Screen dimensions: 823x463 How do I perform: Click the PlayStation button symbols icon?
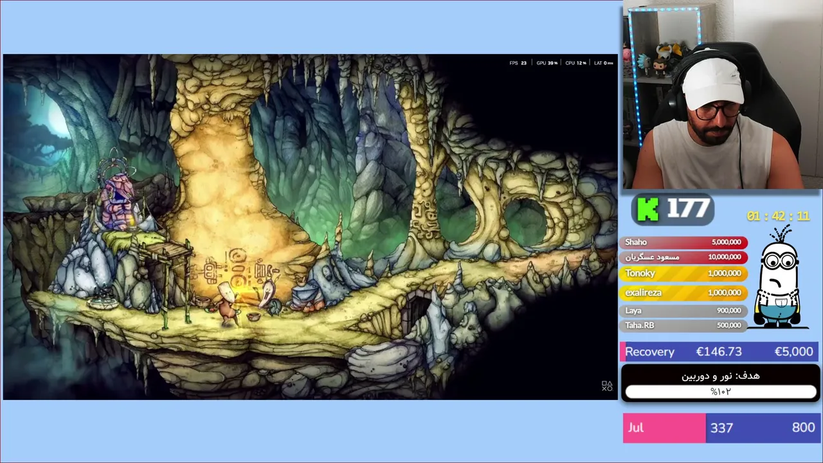[x=607, y=386]
